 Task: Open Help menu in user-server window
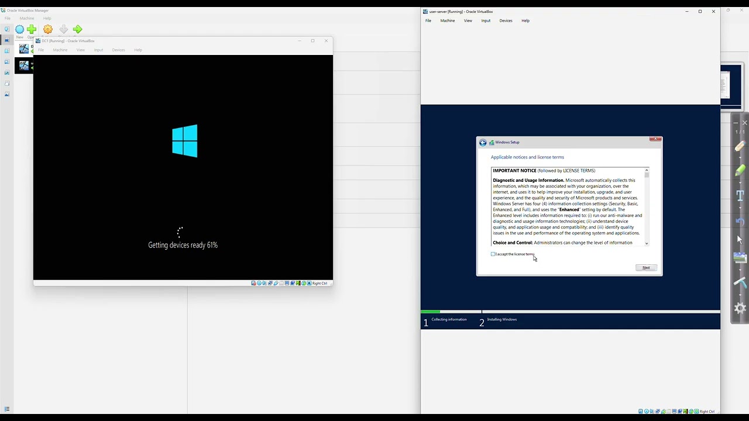(x=525, y=20)
